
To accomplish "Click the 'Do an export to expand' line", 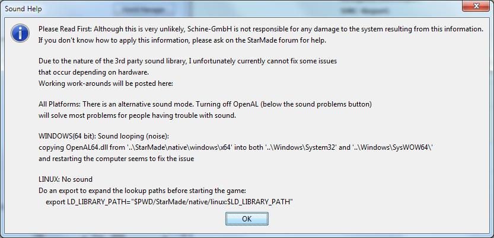I will pyautogui.click(x=142, y=191).
